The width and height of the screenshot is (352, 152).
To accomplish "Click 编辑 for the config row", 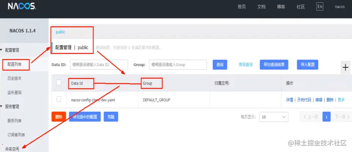I will click(319, 100).
